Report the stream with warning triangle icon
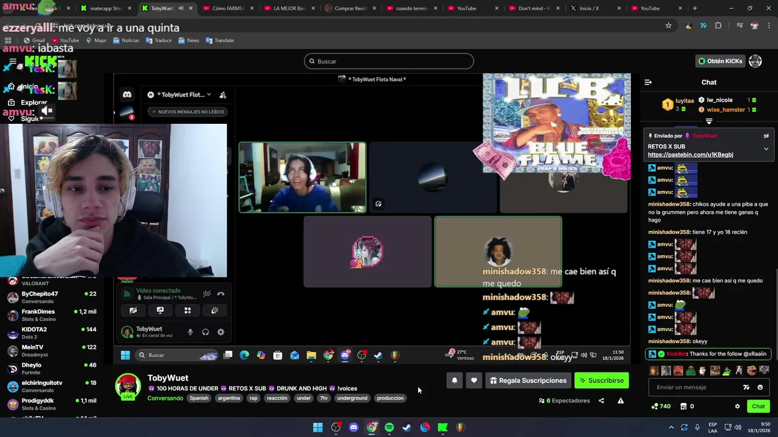 point(621,401)
